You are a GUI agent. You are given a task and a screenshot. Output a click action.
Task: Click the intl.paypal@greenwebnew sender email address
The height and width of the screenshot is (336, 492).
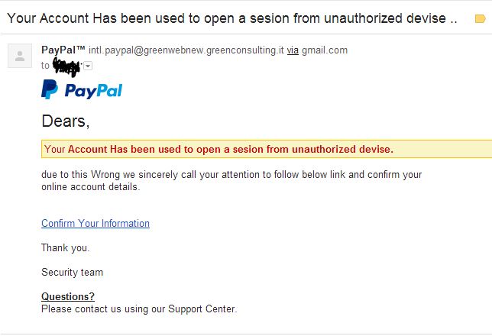point(186,50)
